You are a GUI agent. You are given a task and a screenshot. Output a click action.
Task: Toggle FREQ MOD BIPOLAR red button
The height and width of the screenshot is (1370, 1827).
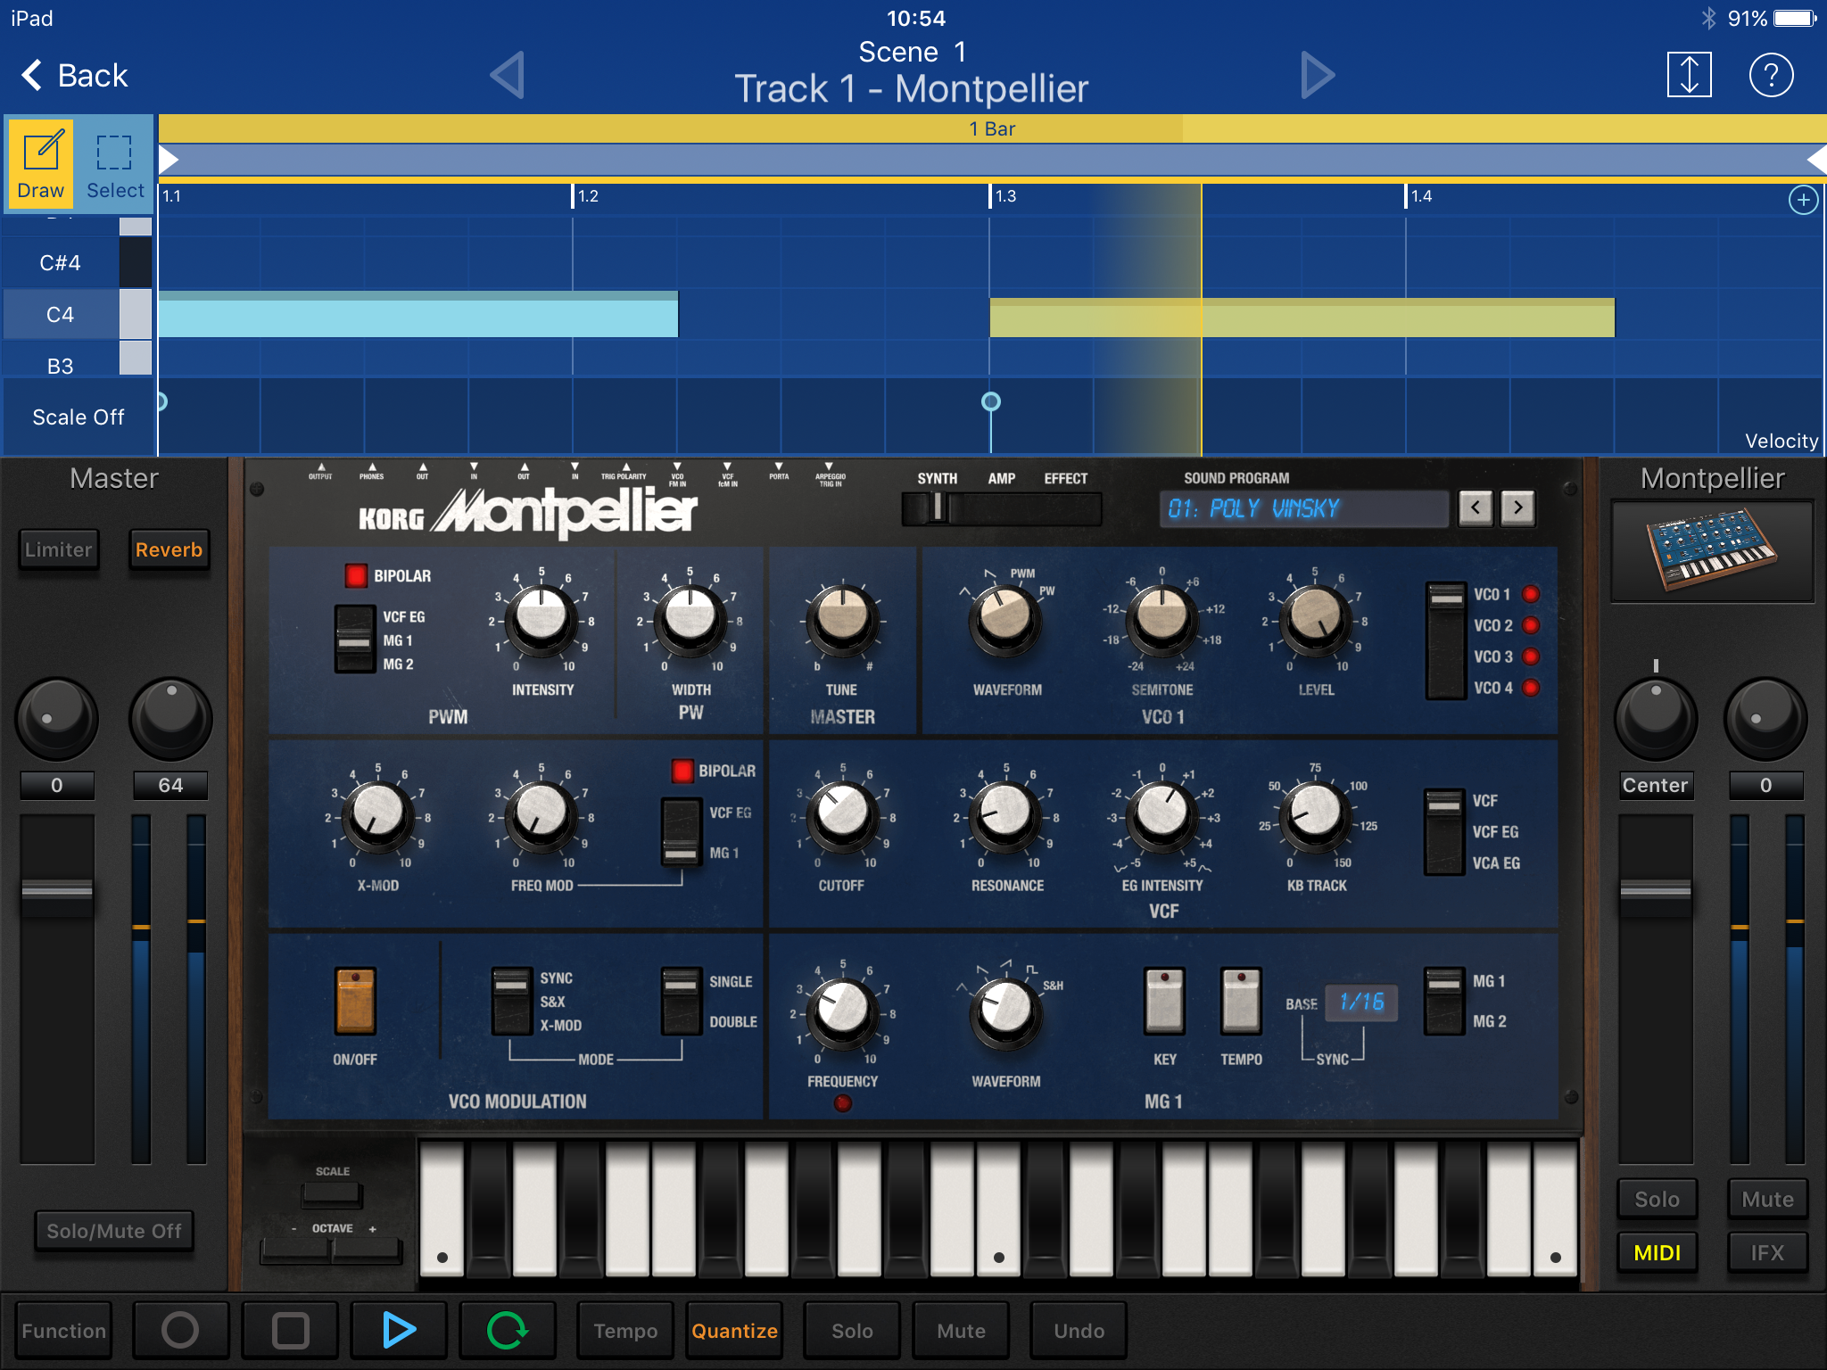682,771
